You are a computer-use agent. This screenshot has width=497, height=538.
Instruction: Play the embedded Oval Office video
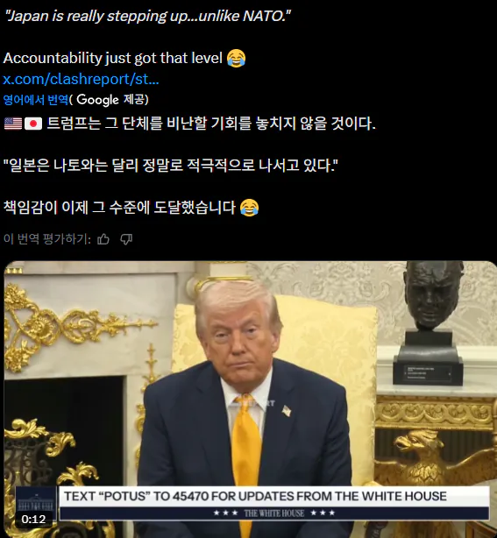(250, 399)
